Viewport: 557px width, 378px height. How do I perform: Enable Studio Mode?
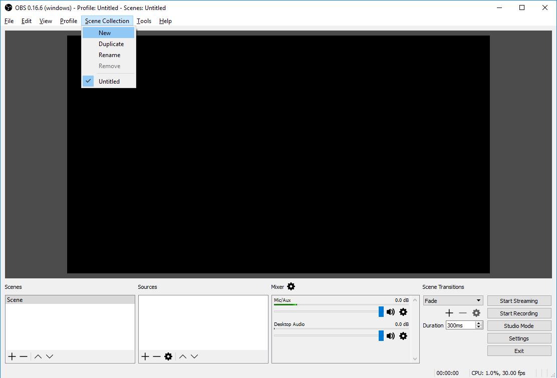point(519,325)
